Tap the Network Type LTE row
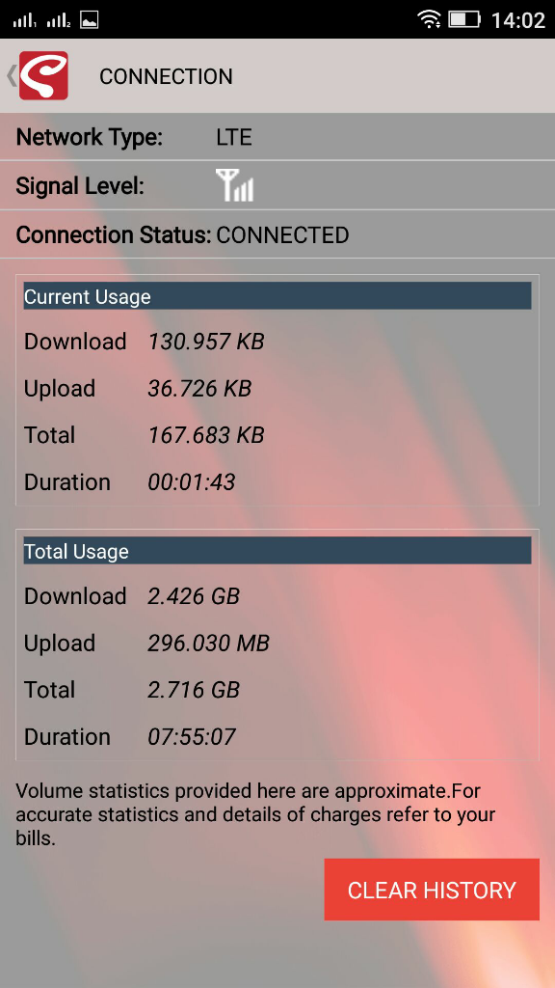The width and height of the screenshot is (555, 988). tap(277, 137)
